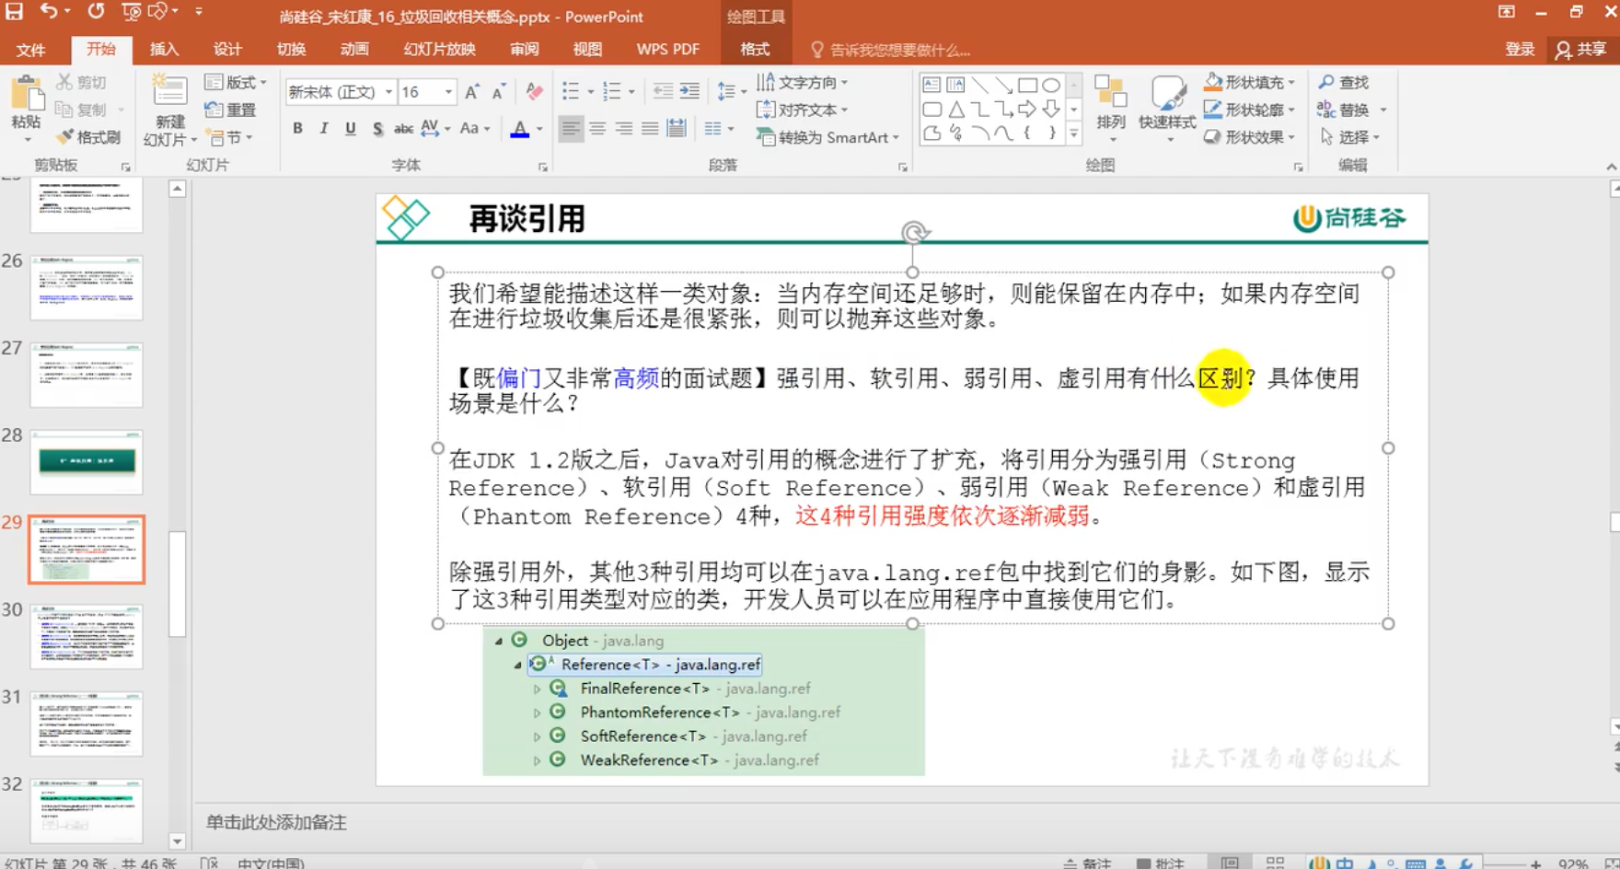Click the 告诉我您想要做什么 search box
The height and width of the screenshot is (869, 1620).
[x=891, y=50]
